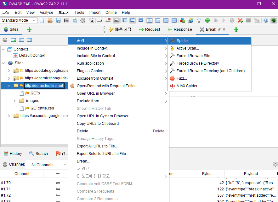Screen dimensions: 278x202
Task: Click the green radar HUD icon
Action: [274, 20]
